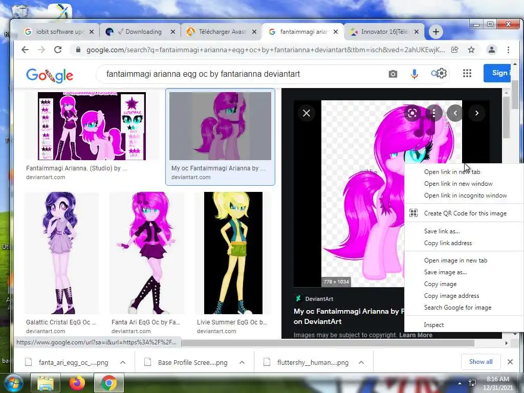Click the forward navigation arrow
The height and width of the screenshot is (393, 524).
tap(41, 50)
